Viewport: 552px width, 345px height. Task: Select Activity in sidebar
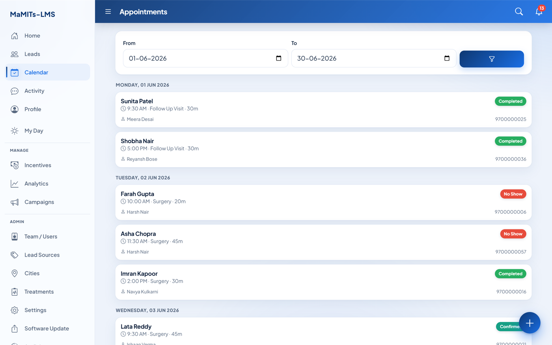(x=47, y=91)
